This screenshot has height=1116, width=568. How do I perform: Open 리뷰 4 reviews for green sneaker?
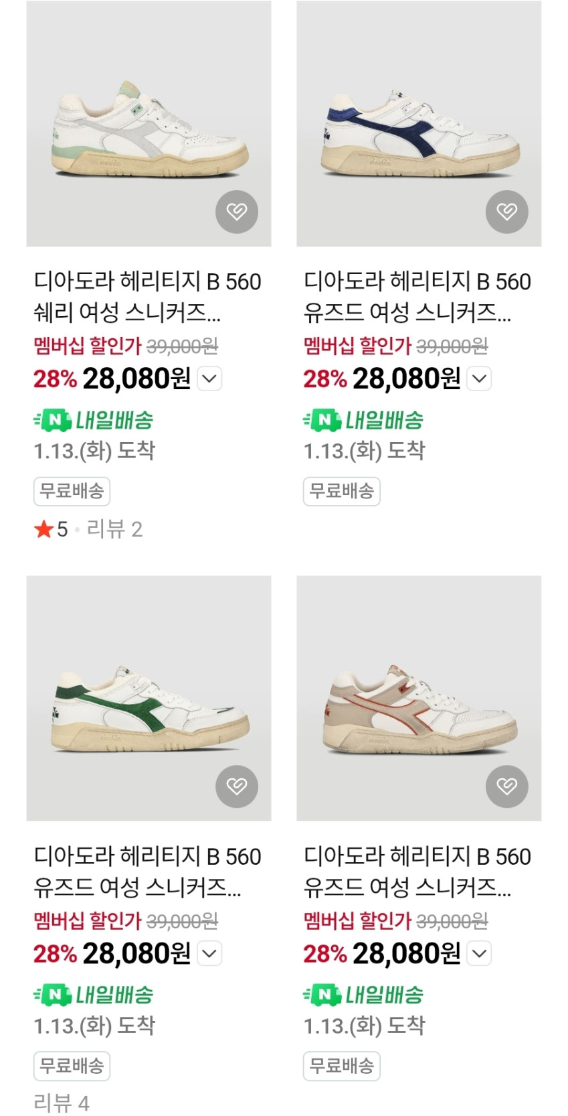62,1103
